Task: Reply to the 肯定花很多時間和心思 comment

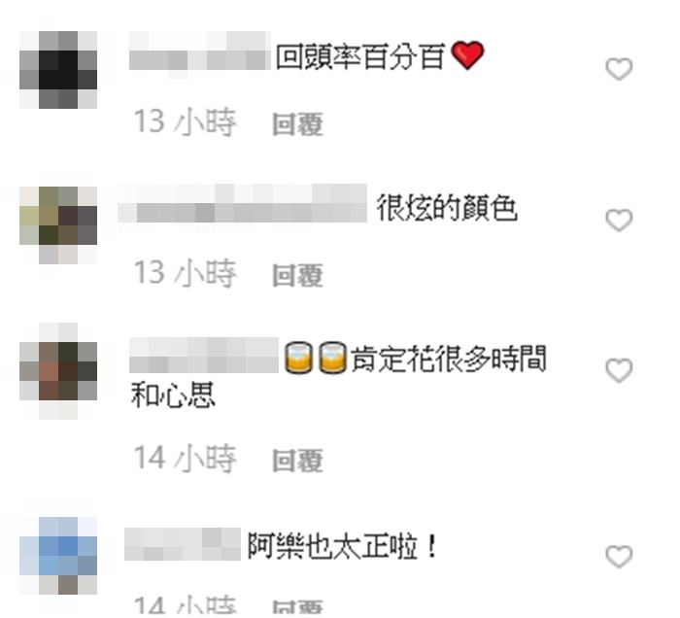Action: [x=297, y=461]
